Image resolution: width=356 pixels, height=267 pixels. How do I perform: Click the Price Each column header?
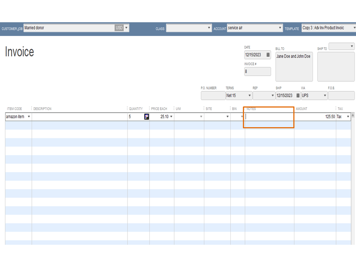pyautogui.click(x=159, y=109)
